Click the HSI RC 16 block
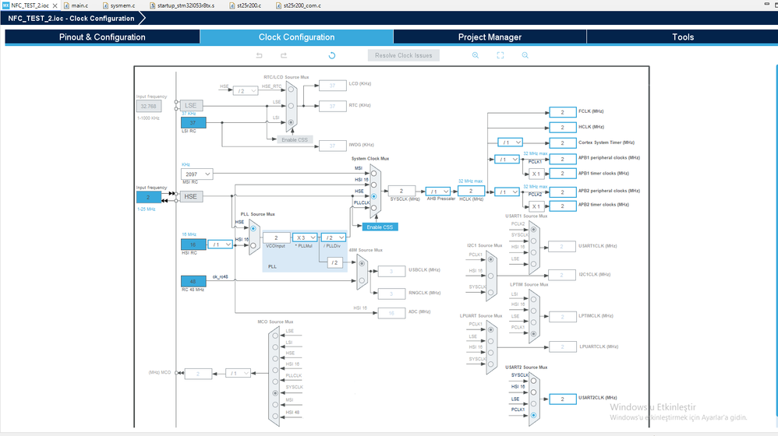 click(193, 244)
